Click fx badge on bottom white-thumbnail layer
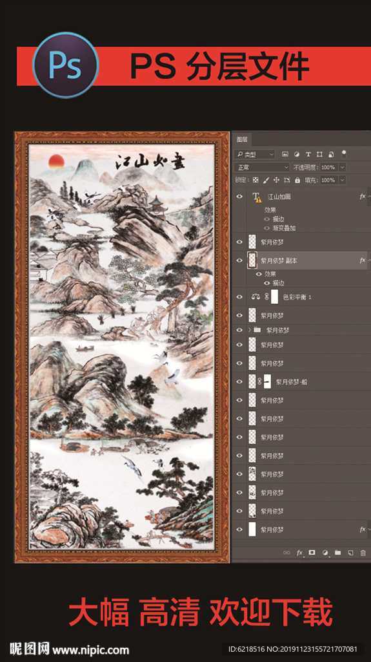Screen dimensions: 371x662 (x=362, y=529)
